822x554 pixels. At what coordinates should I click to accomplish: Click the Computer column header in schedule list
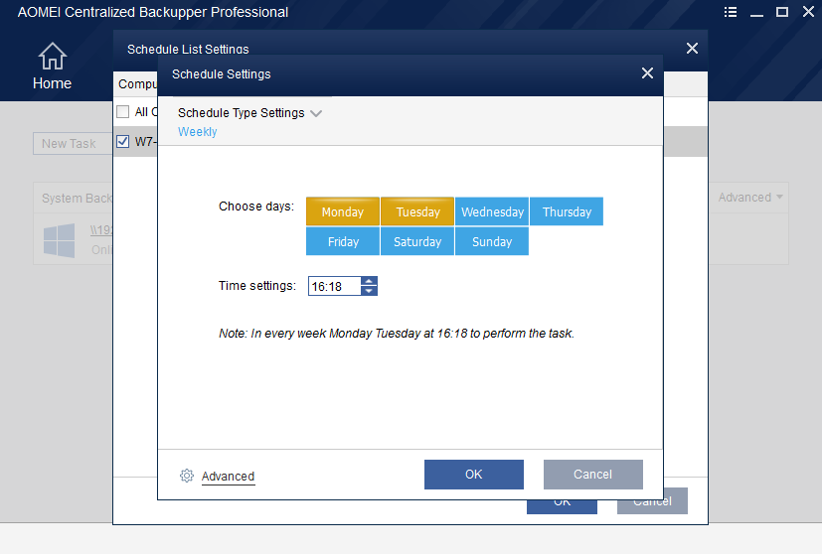coord(137,83)
